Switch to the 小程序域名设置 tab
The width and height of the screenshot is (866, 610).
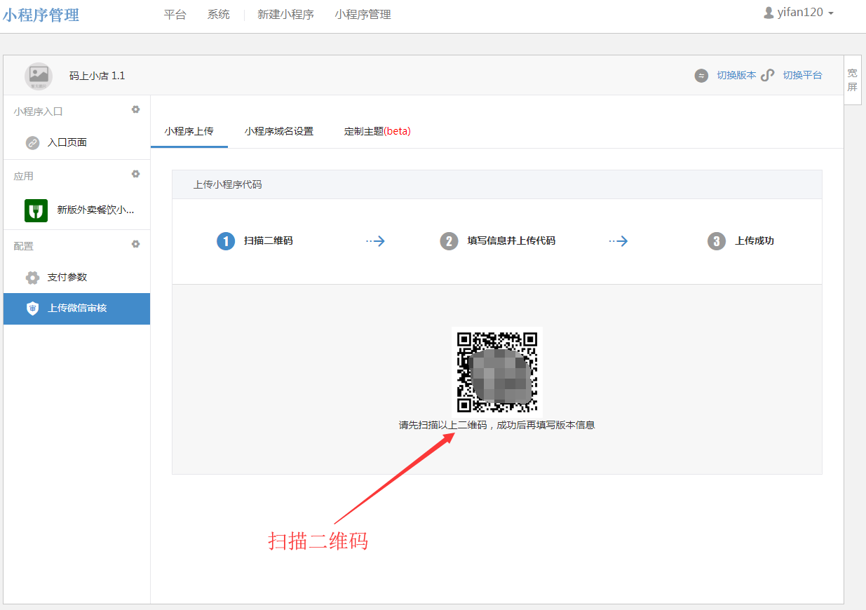(x=279, y=131)
